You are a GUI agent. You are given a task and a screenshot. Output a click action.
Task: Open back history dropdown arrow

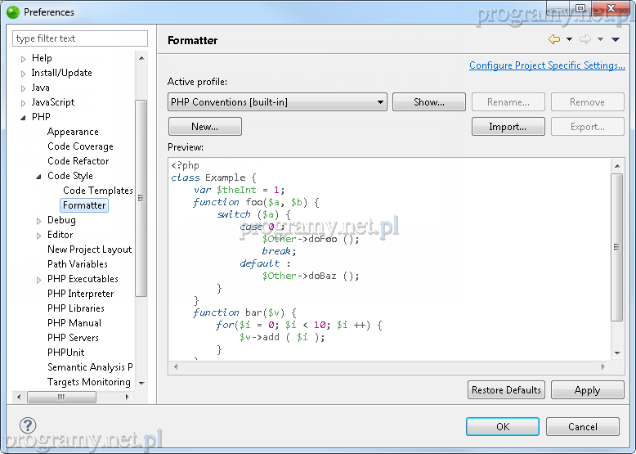[x=569, y=39]
